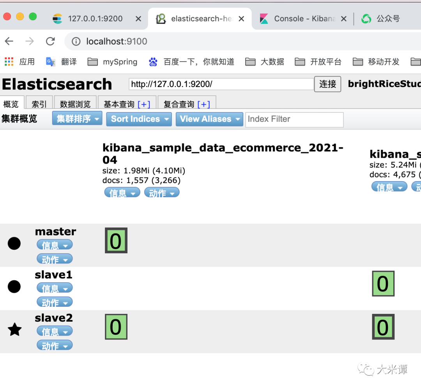
Task: Open the 开放平台 bookmarks folder
Action: tap(318, 62)
